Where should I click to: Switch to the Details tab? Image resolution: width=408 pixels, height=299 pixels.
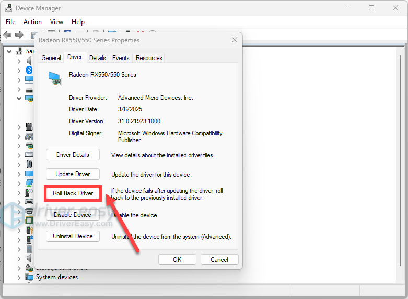97,58
